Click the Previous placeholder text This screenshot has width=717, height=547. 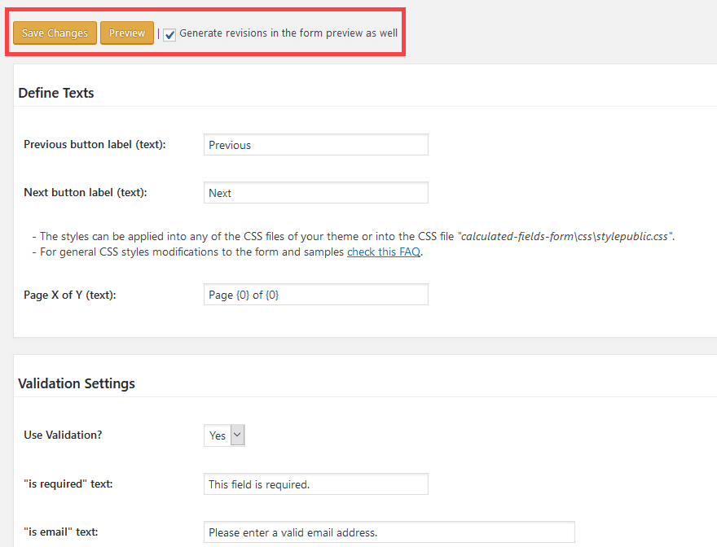(x=230, y=144)
